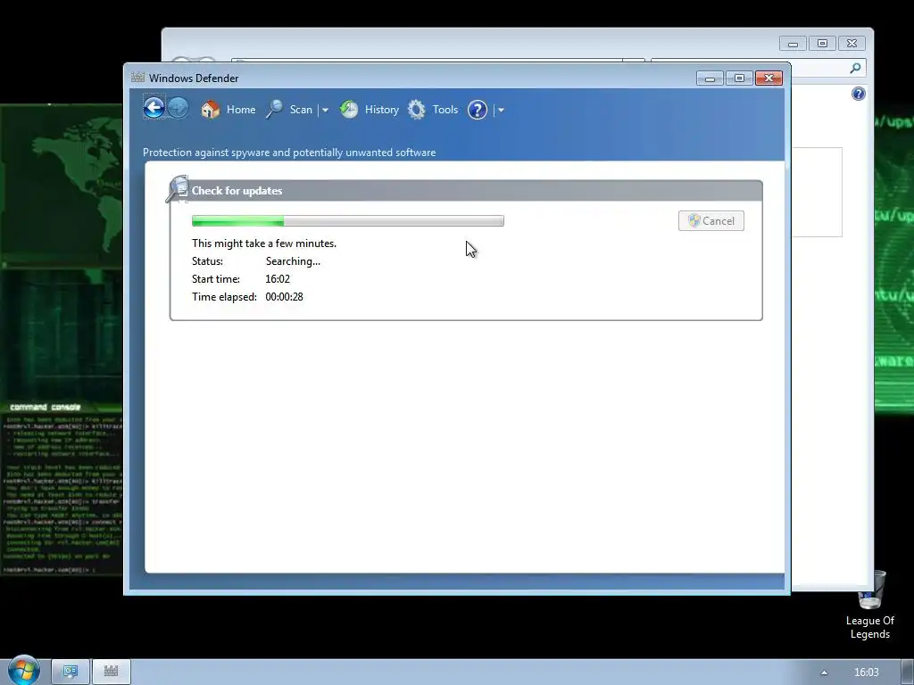
Task: Click the help icon in background window
Action: click(x=858, y=94)
